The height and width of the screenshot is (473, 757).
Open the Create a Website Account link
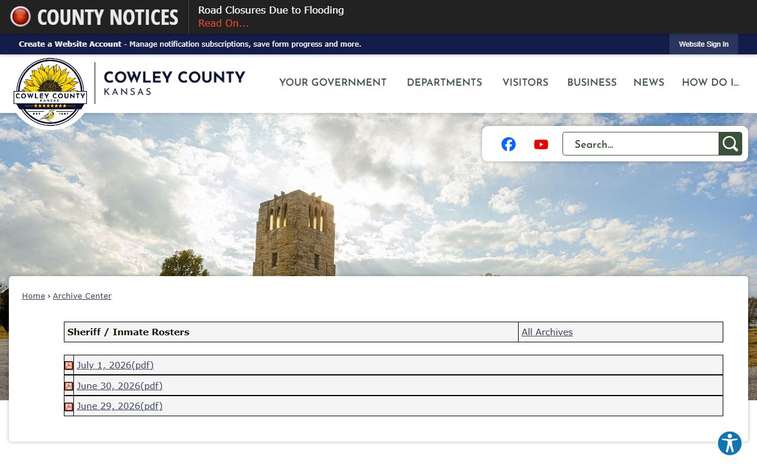point(70,44)
